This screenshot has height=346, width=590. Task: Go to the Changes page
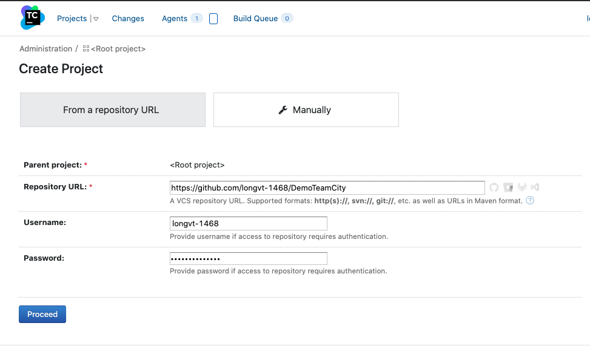(128, 19)
